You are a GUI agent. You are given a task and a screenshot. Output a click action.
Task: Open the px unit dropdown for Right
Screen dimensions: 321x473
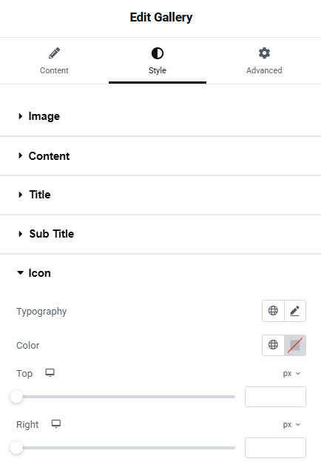coord(291,424)
